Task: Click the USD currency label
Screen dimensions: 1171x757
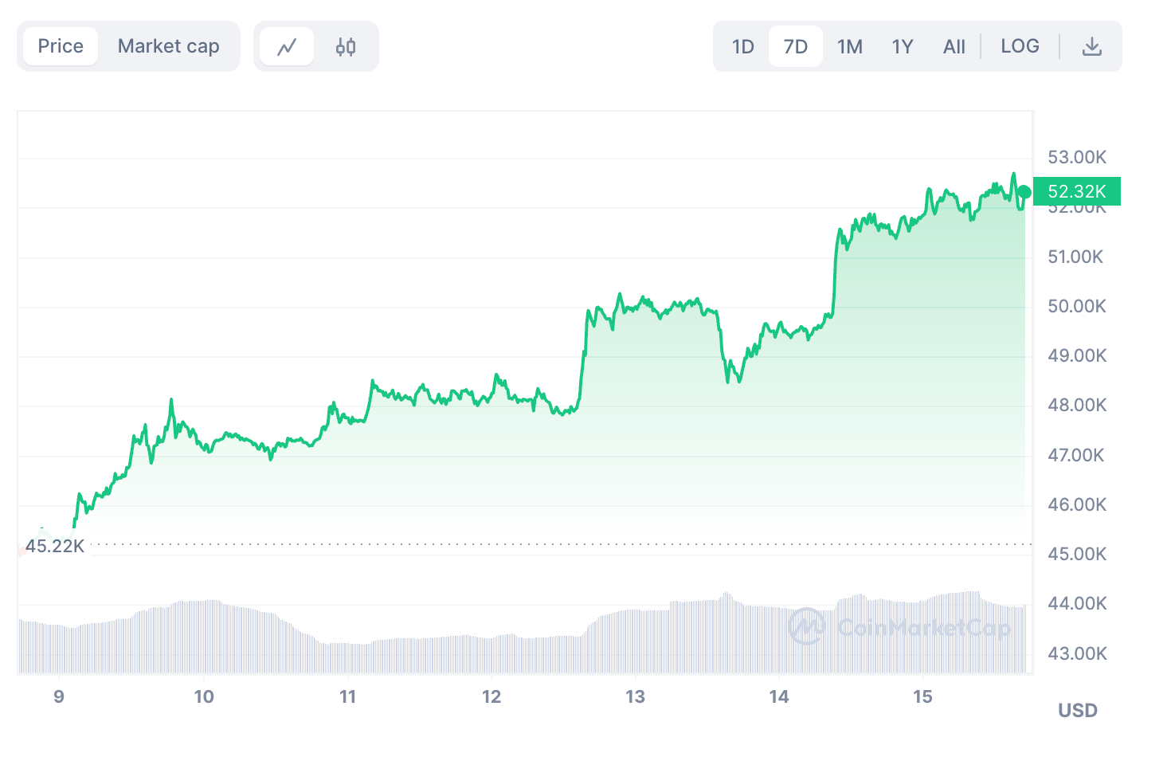Action: tap(1079, 709)
